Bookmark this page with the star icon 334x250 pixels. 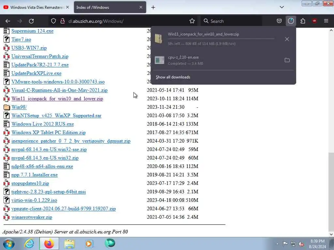(192, 21)
